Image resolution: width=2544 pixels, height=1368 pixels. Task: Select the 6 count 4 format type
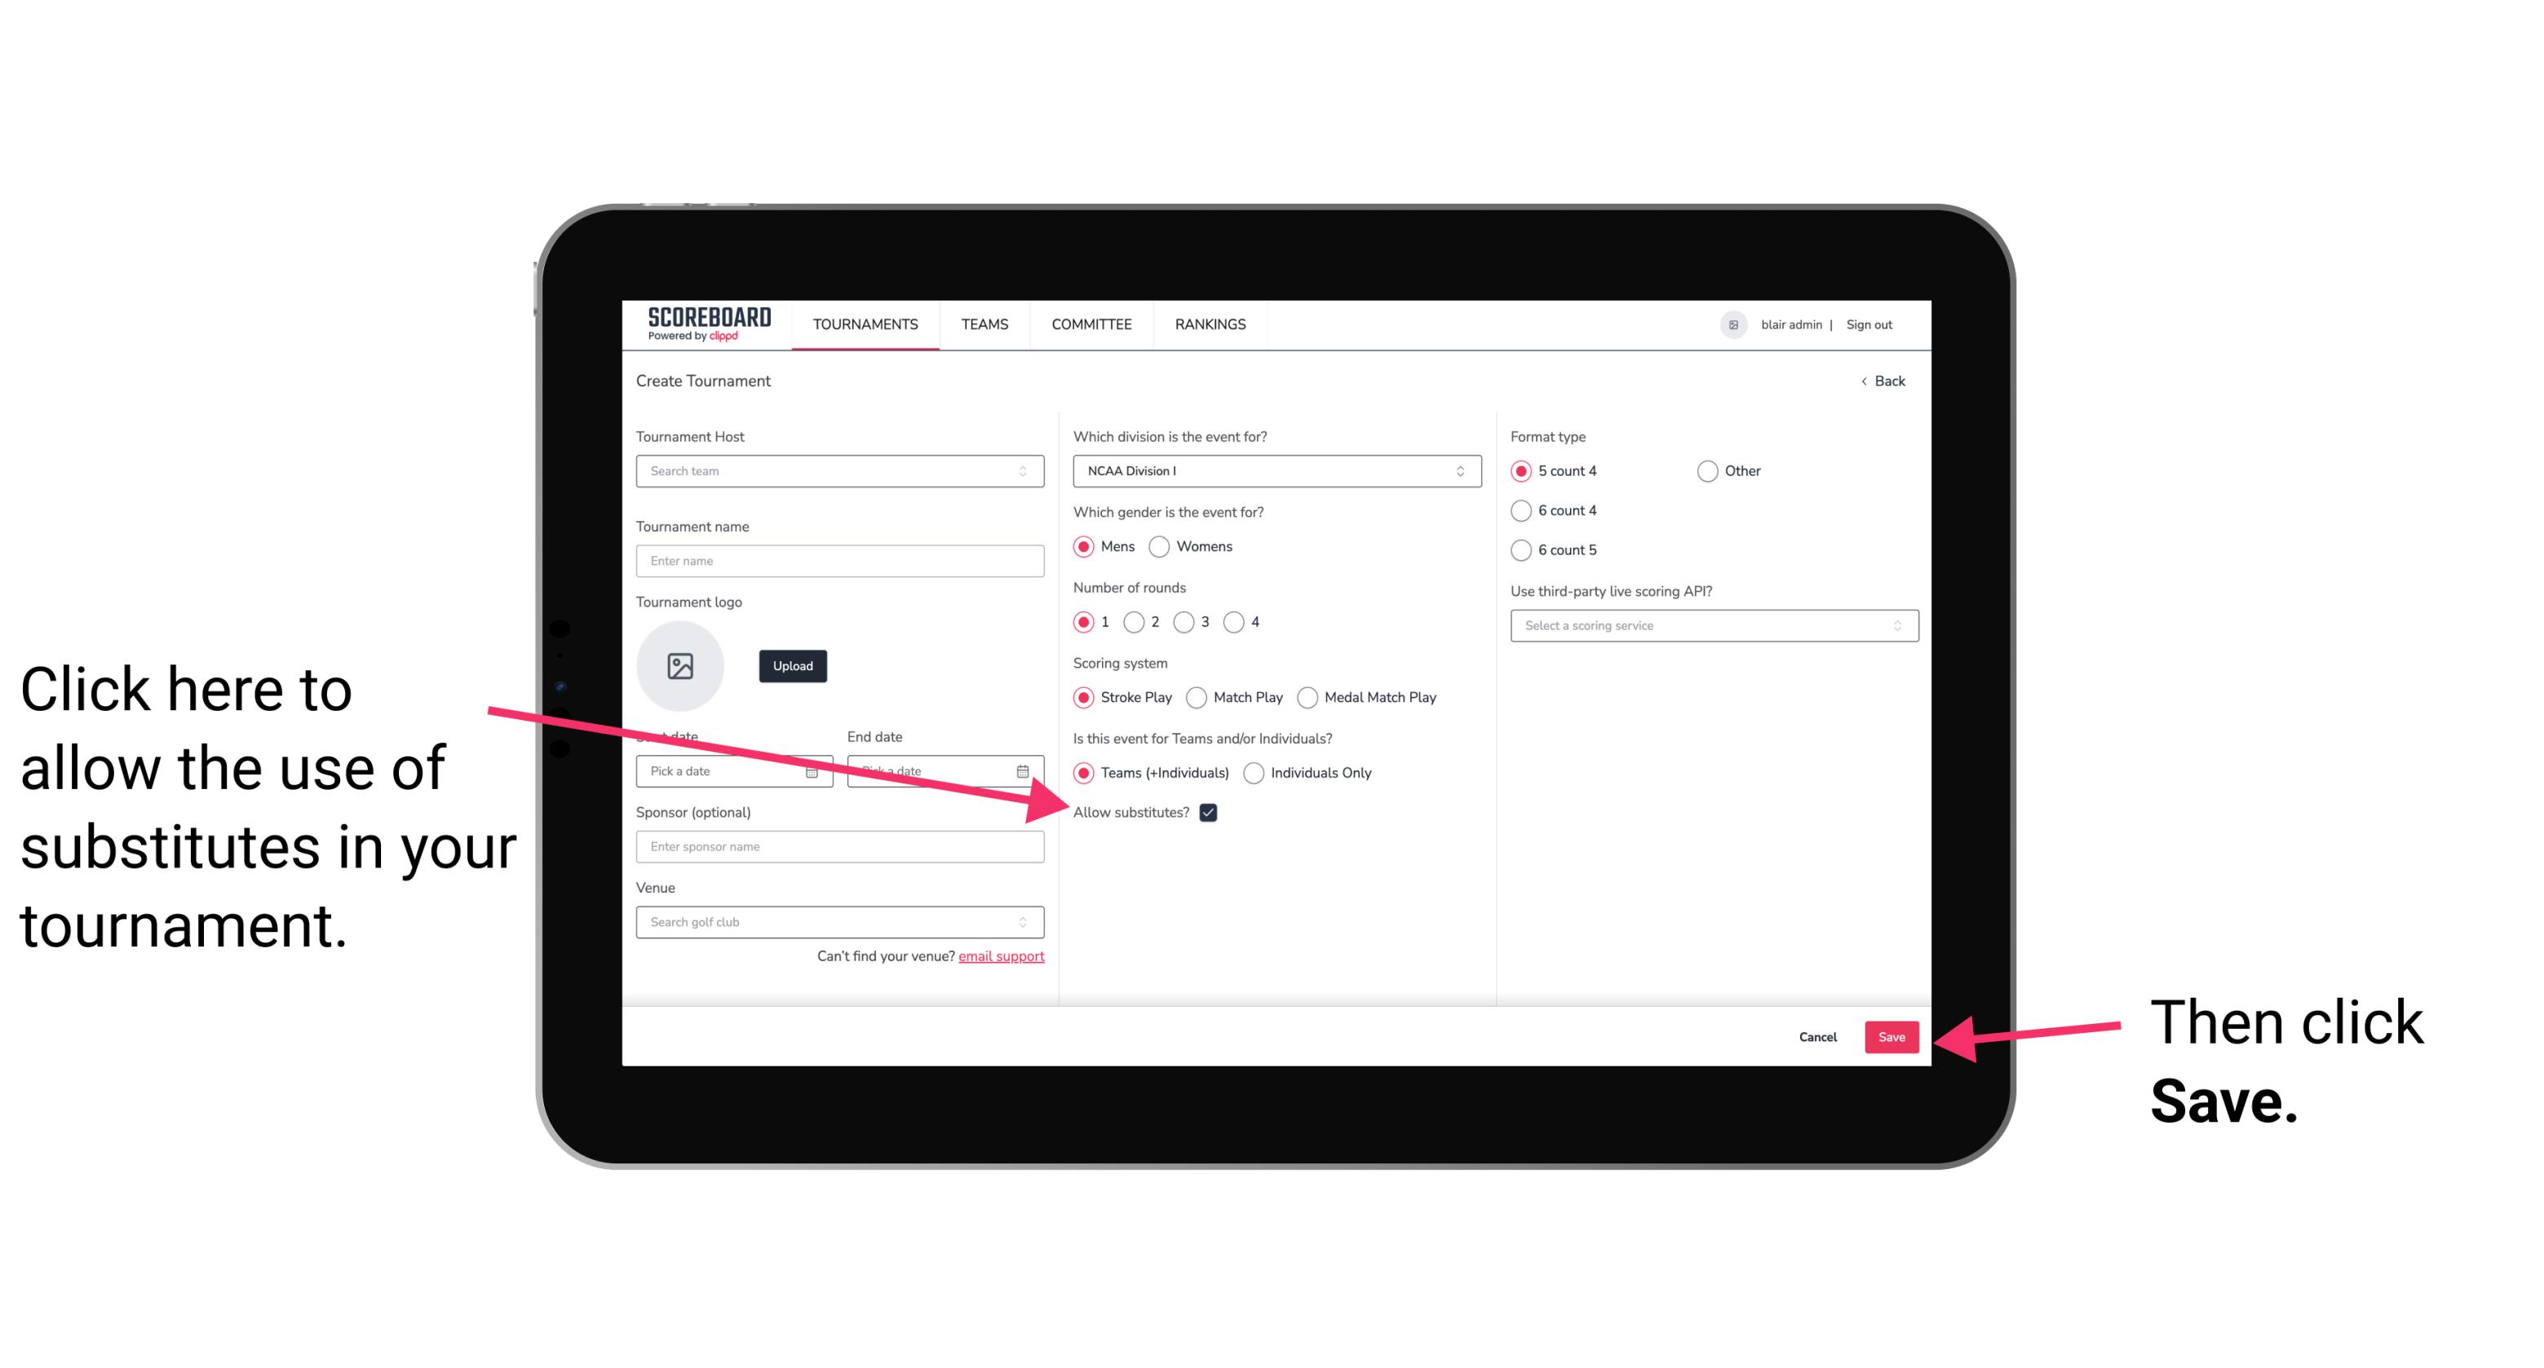1520,512
